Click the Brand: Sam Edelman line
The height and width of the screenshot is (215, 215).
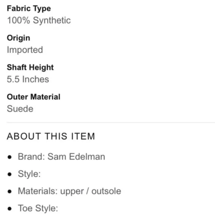point(62,156)
